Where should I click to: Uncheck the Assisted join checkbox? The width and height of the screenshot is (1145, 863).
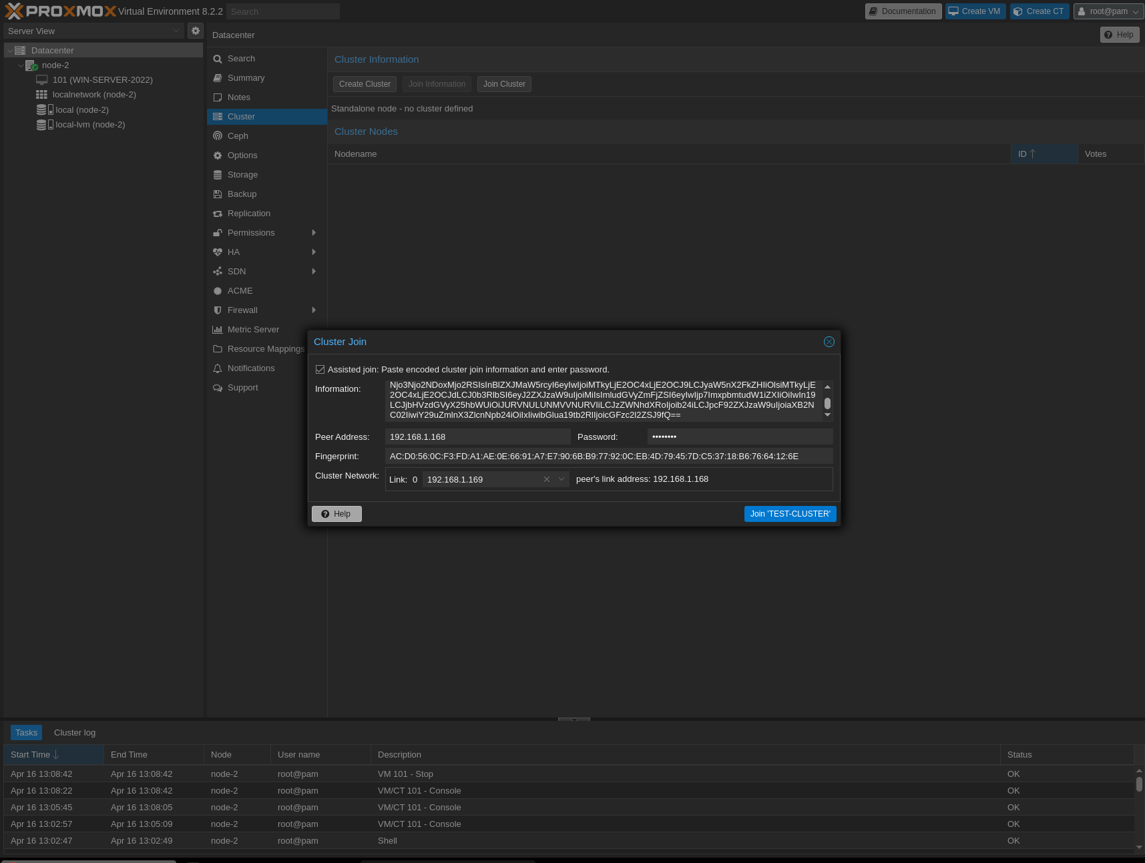(320, 369)
